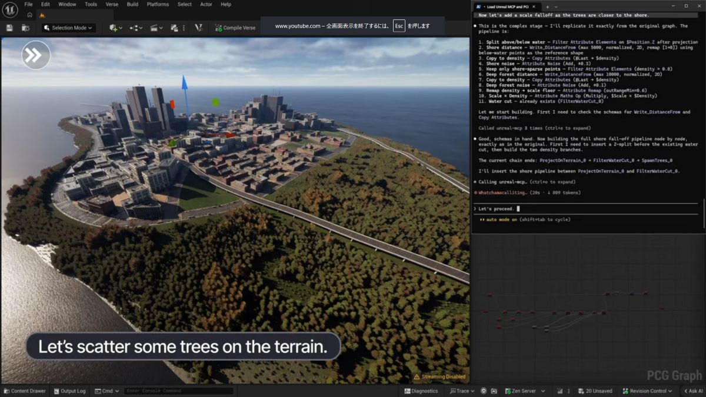Click the Browse content folder icon in toolbar
The width and height of the screenshot is (706, 397).
click(x=25, y=28)
